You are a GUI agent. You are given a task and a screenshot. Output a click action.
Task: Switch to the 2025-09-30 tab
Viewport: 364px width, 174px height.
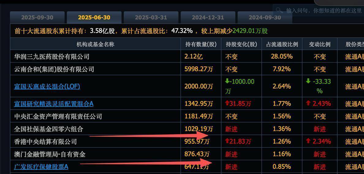[x=37, y=17]
